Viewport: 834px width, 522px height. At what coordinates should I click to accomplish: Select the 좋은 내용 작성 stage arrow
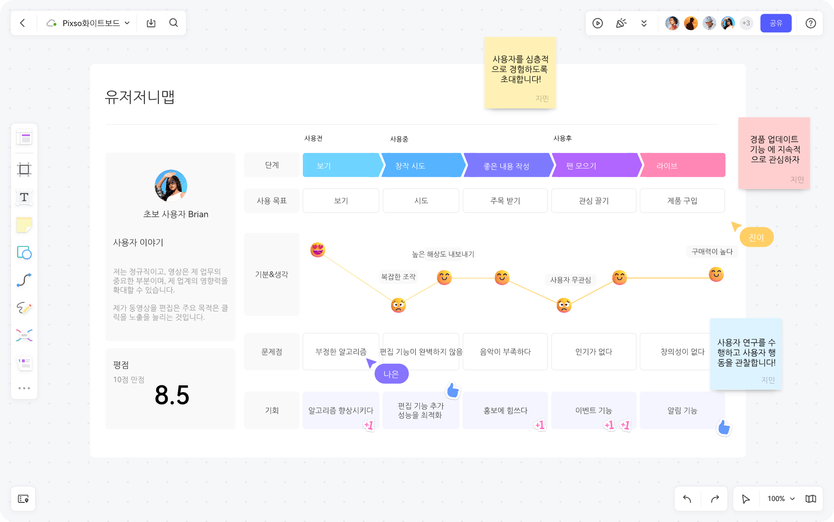(x=509, y=165)
